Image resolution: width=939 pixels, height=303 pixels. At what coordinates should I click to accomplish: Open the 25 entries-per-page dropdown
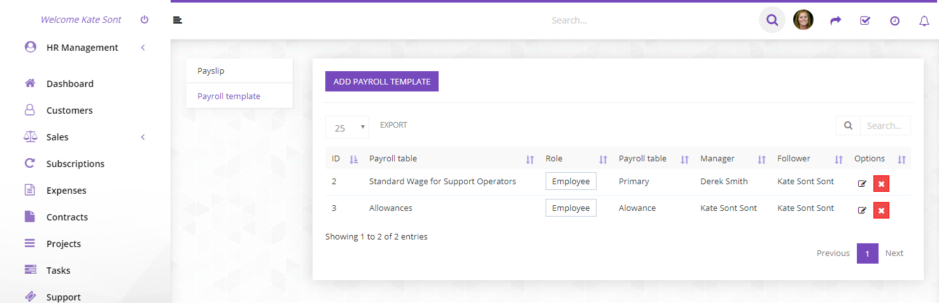tap(347, 127)
